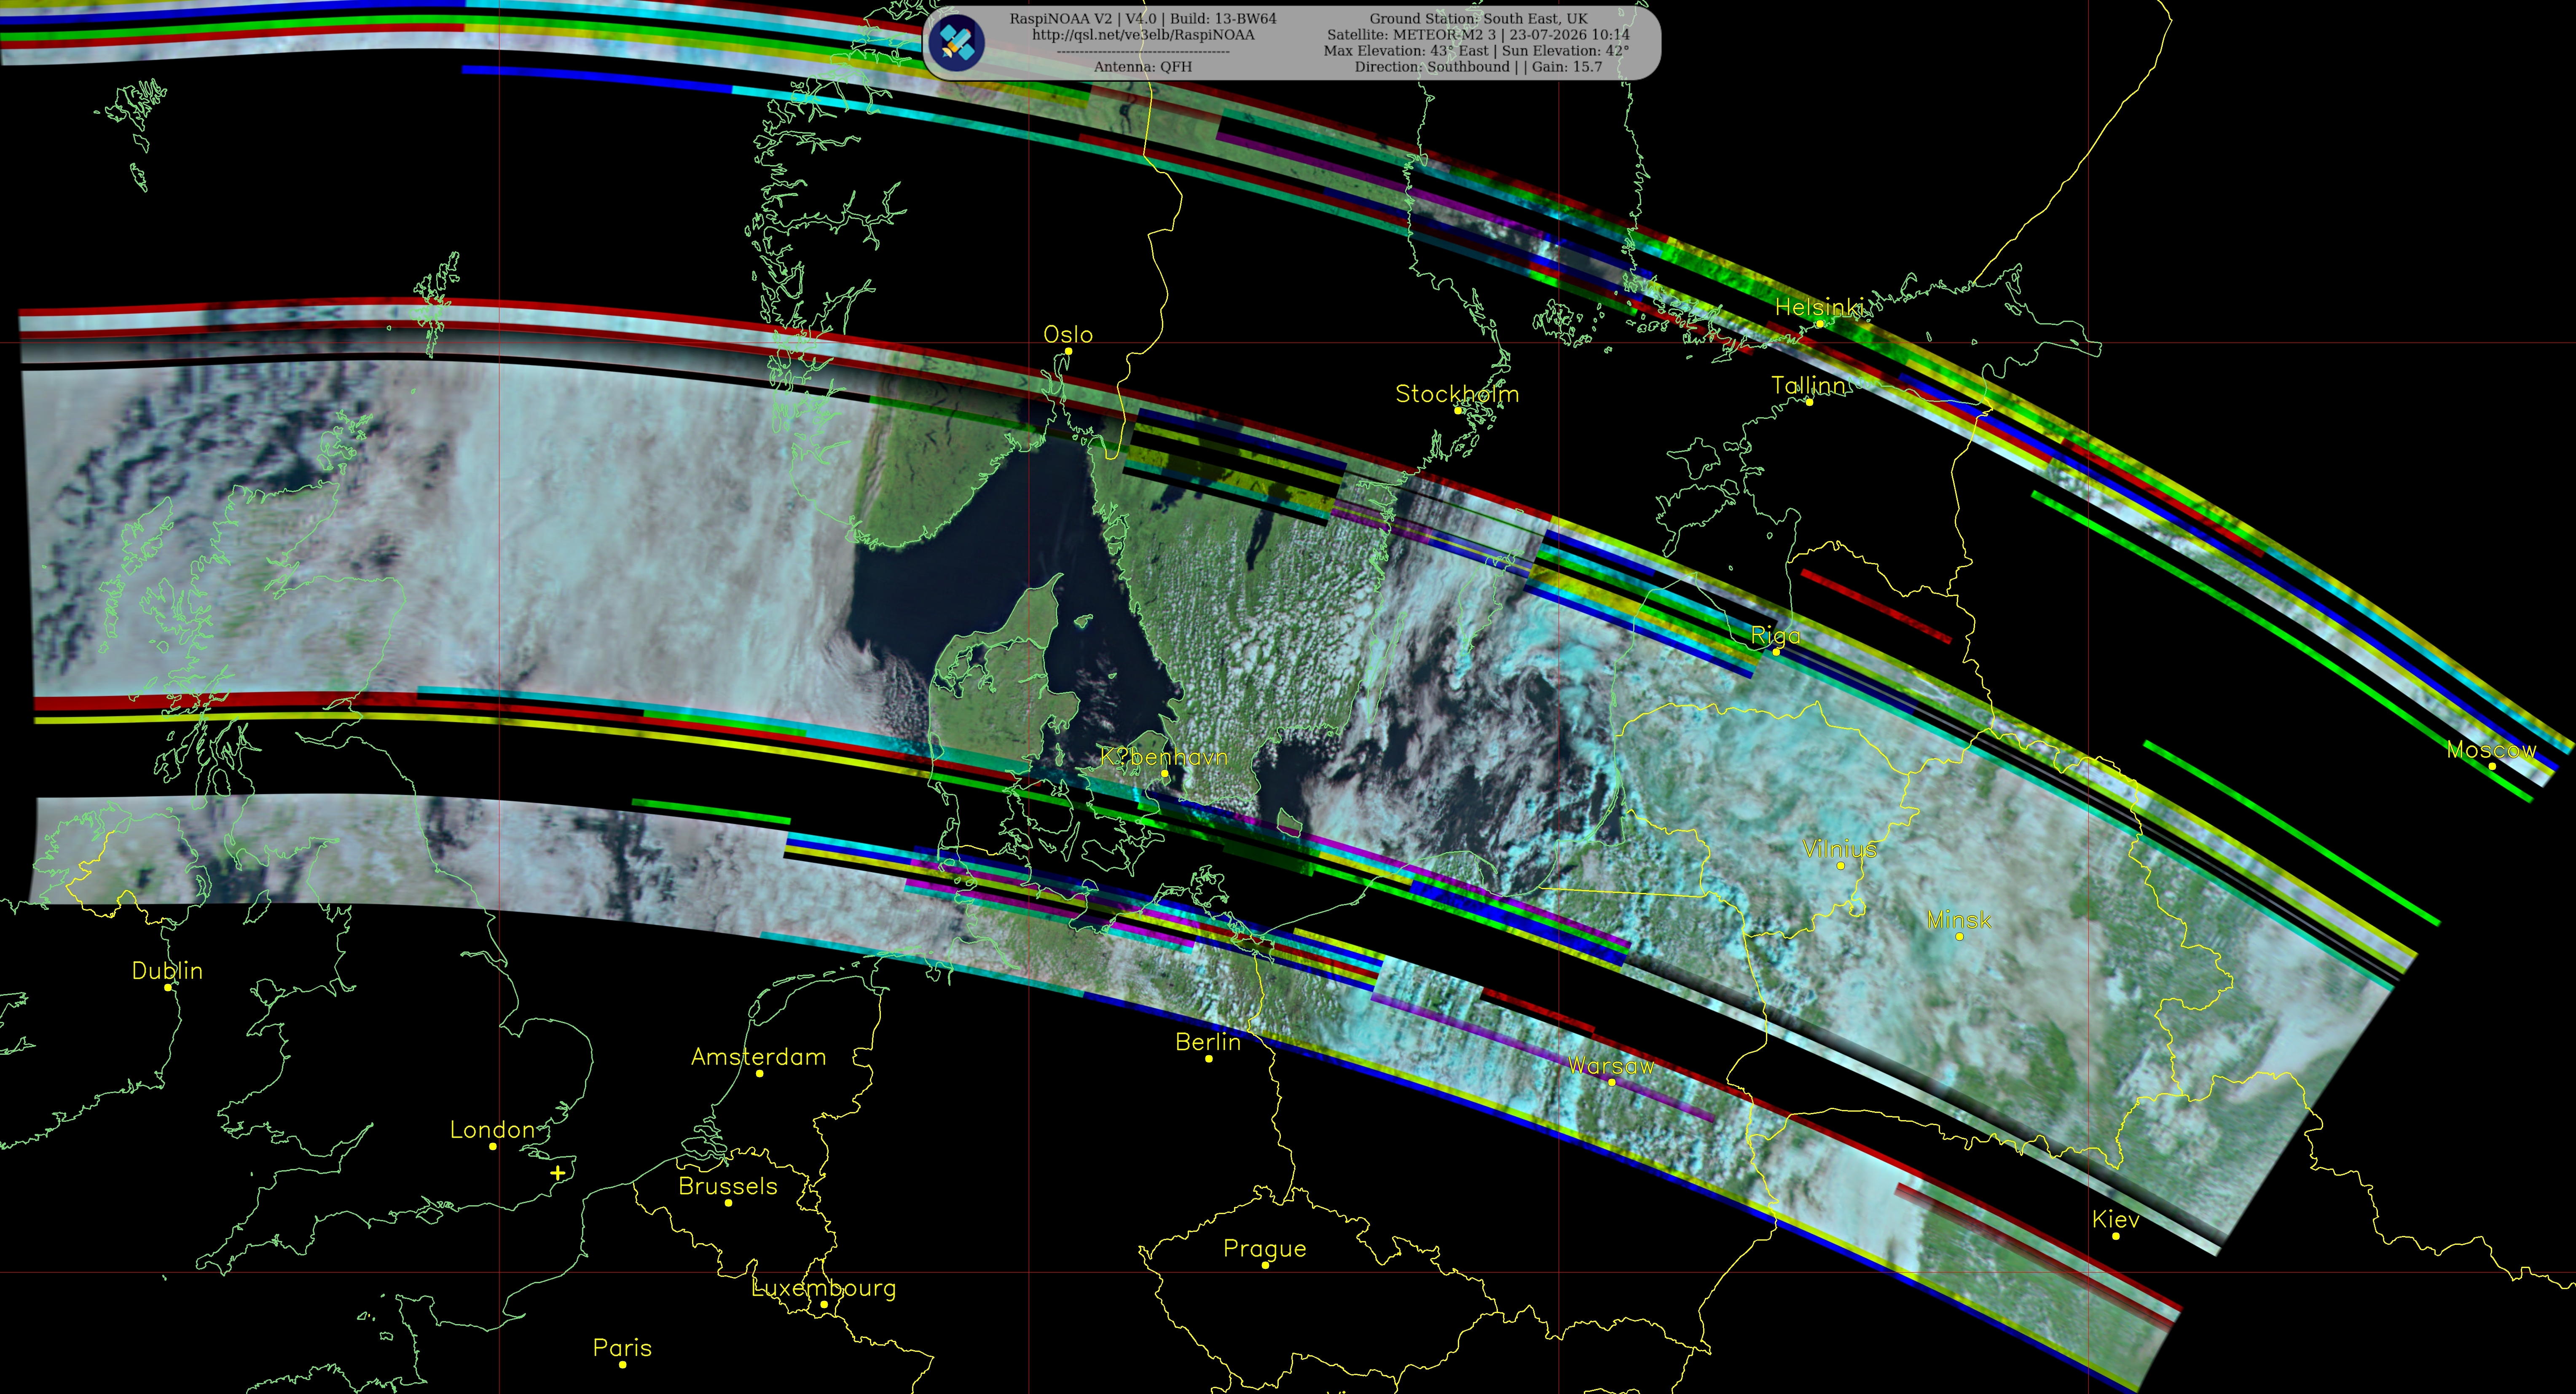Click the "Direction: Southbound" line
This screenshot has height=1394, width=2576.
[x=1478, y=67]
